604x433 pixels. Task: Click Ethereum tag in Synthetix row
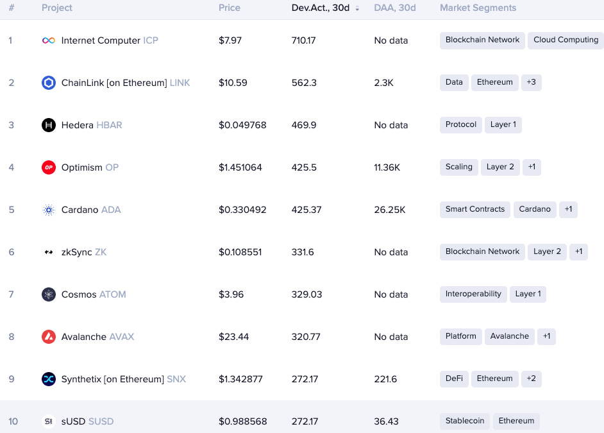(494, 379)
